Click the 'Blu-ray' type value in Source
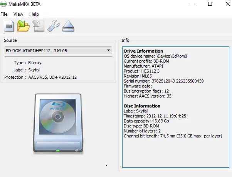The image size is (232, 177). [35, 63]
